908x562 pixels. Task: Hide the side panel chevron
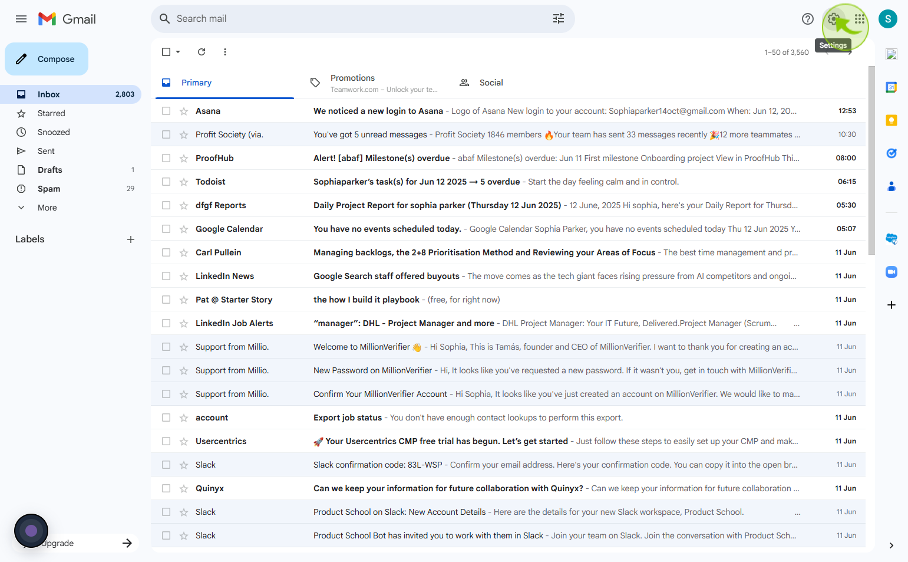tap(892, 545)
